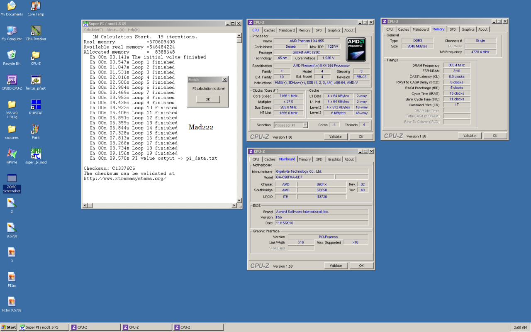The height and width of the screenshot is (332, 531).
Task: Open Caches tab in Mainboard CPU-Z window
Action: click(x=270, y=159)
